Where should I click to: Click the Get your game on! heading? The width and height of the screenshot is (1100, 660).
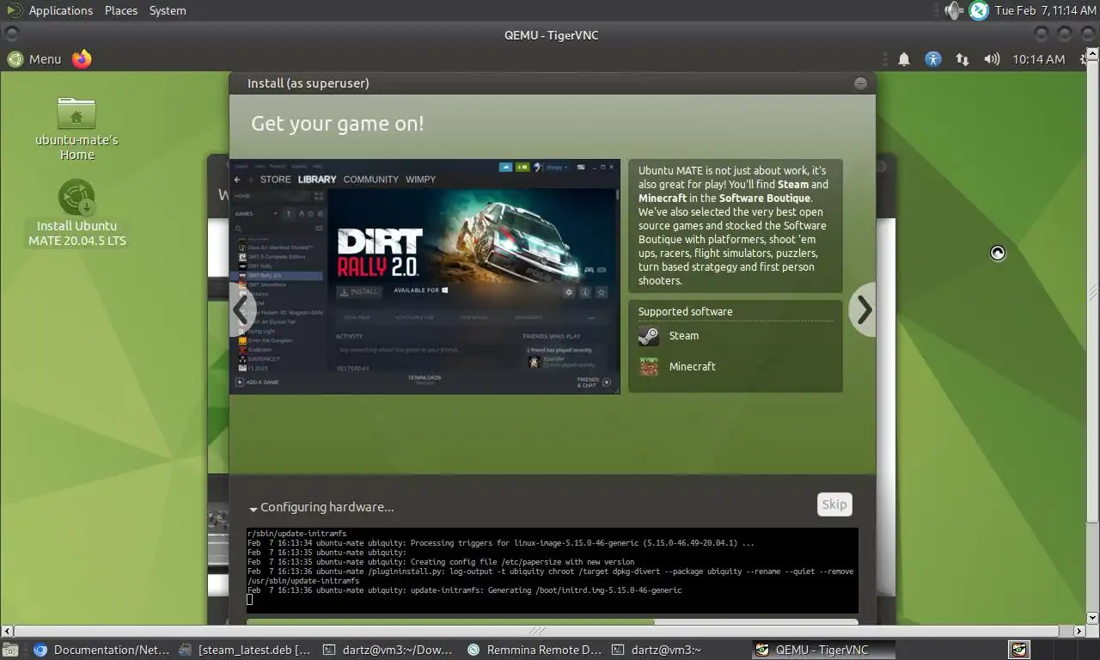(338, 124)
